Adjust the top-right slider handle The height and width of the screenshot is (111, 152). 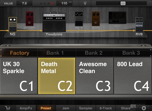(123, 3)
